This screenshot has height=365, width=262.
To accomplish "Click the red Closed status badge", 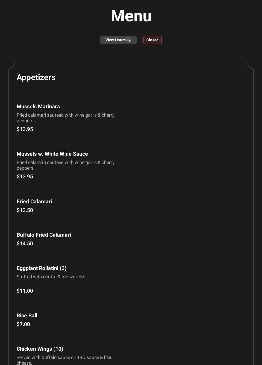I will (x=152, y=40).
